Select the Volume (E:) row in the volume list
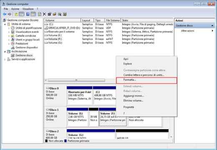The image size is (217, 150). pyautogui.click(x=108, y=35)
